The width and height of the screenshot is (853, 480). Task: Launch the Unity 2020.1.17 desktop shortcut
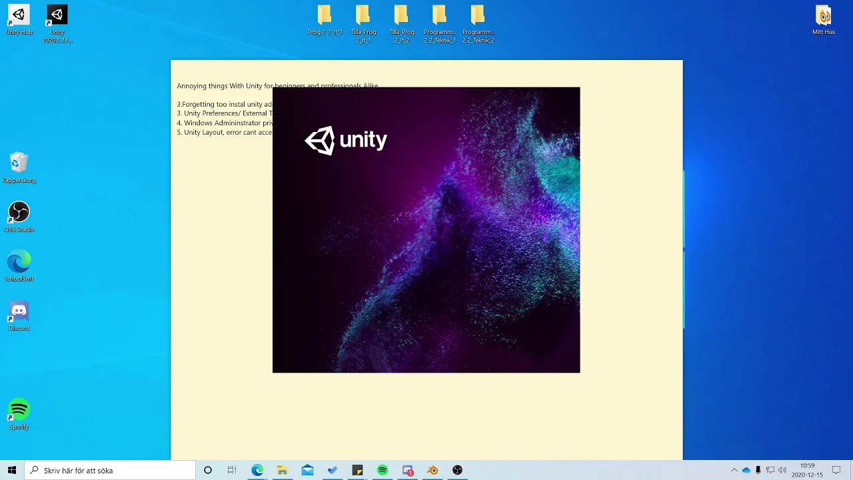pyautogui.click(x=57, y=23)
